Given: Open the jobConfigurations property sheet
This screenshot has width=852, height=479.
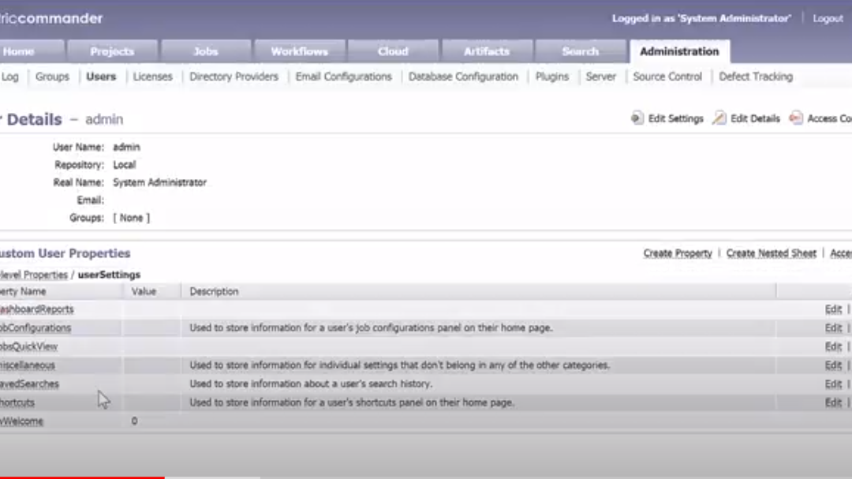Looking at the screenshot, I should [35, 327].
